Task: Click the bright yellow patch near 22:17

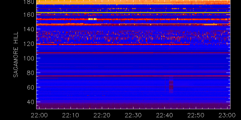Action: coord(92,19)
